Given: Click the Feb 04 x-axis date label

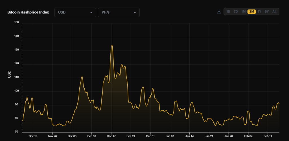Looking at the screenshot, I should (x=248, y=136).
